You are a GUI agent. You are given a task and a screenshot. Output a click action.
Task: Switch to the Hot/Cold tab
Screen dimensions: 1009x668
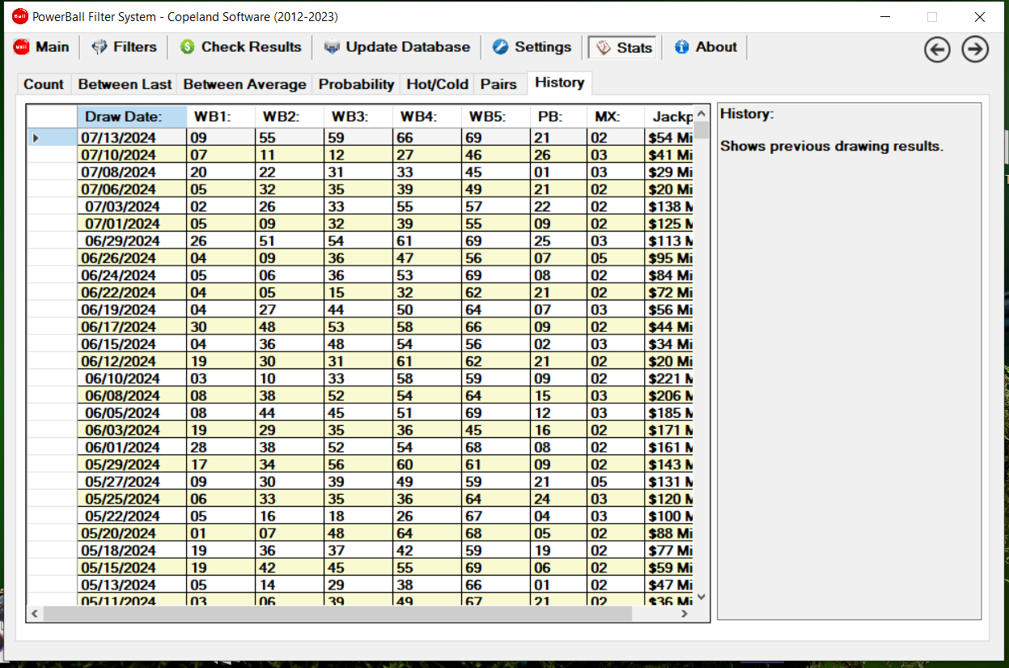coord(437,84)
